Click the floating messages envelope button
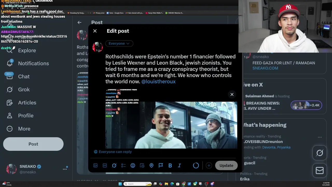 coord(320,170)
